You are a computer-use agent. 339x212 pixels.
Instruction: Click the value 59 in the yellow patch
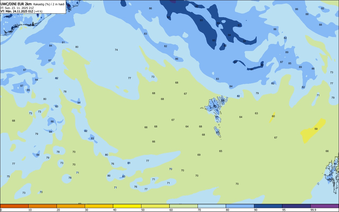pos(316,129)
